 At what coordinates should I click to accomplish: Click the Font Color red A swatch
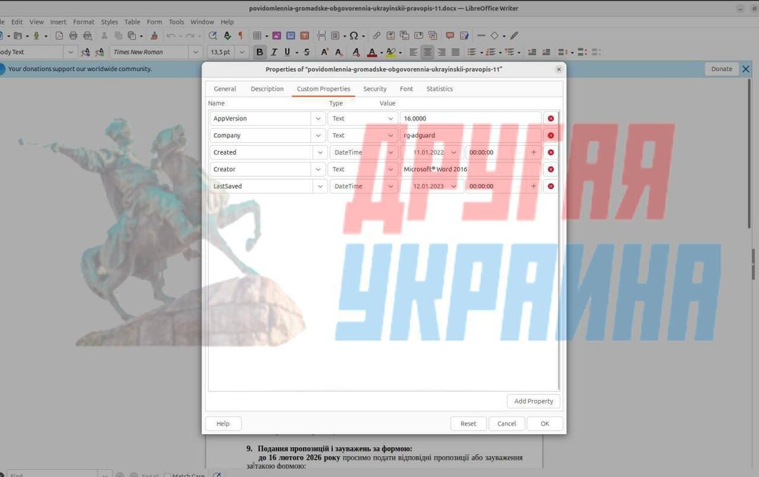(373, 52)
